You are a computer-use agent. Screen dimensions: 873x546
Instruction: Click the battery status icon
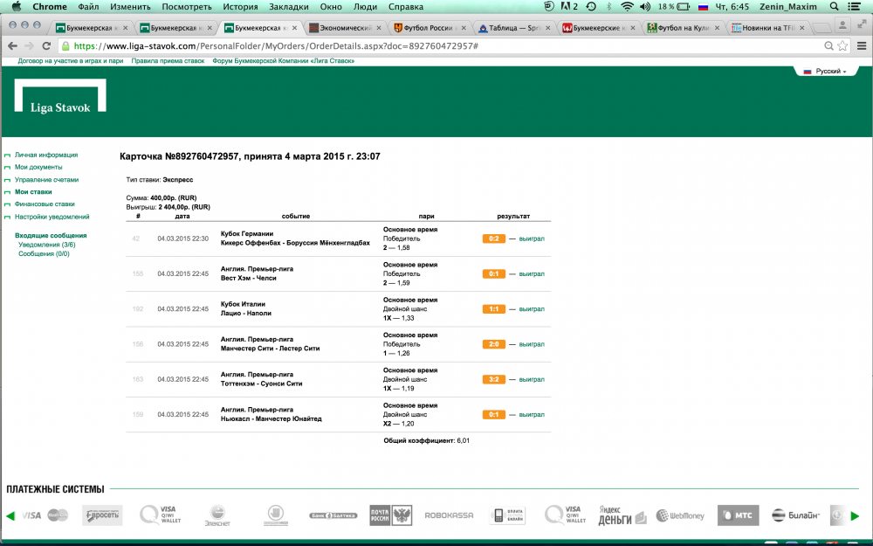[x=684, y=7]
